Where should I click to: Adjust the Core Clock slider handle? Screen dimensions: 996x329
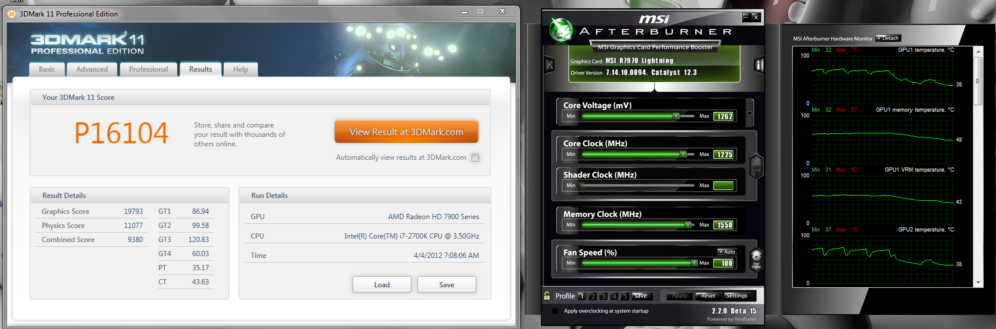click(x=683, y=155)
